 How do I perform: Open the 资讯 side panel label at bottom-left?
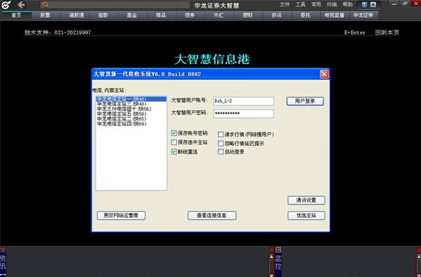(x=3, y=262)
